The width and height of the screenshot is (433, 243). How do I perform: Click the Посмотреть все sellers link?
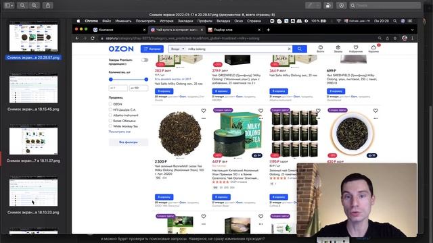pos(120,132)
